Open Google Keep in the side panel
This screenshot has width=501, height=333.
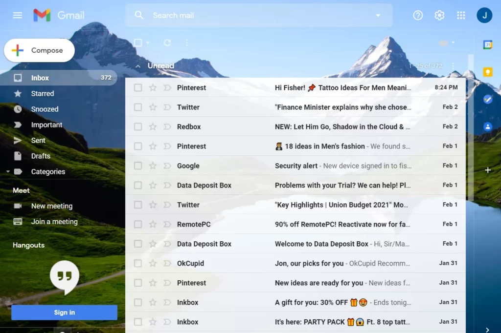(487, 72)
